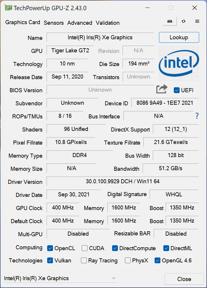The width and height of the screenshot is (207, 288).
Task: Click the Multi-GPU field Disabled
Action: point(78,234)
